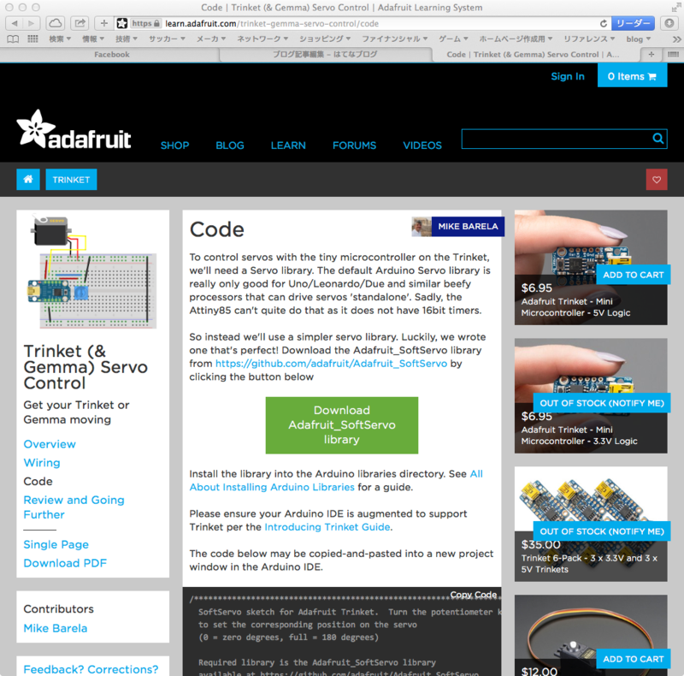Click the Feedback? Corrections? link

coord(91,669)
